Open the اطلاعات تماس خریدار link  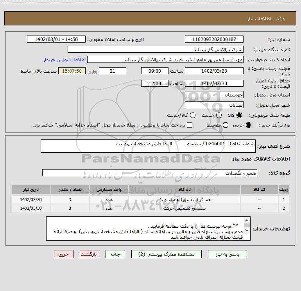(64, 60)
